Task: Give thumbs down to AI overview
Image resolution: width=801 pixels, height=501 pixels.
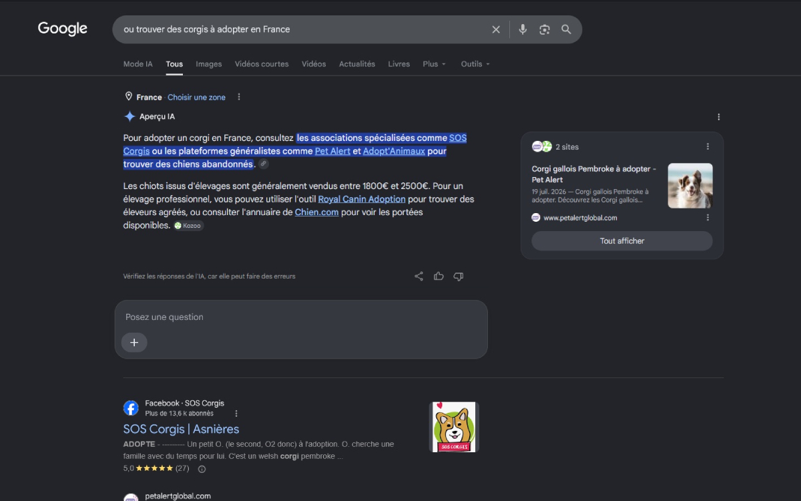Action: 459,276
